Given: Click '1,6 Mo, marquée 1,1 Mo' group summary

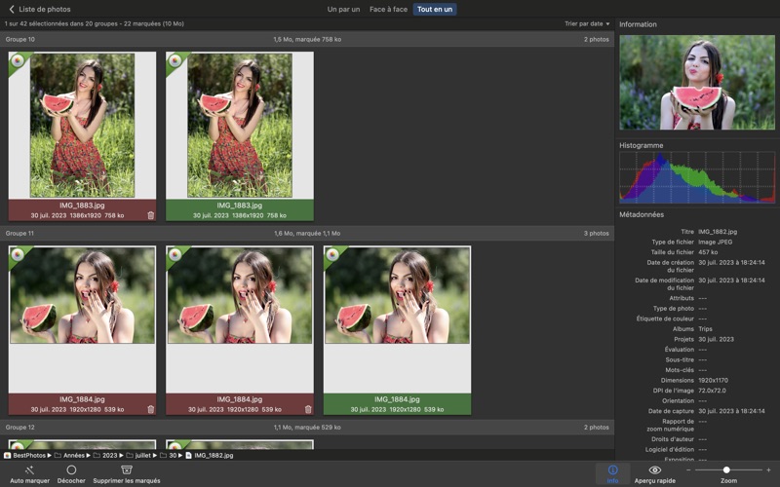Looking at the screenshot, I should click(x=307, y=233).
